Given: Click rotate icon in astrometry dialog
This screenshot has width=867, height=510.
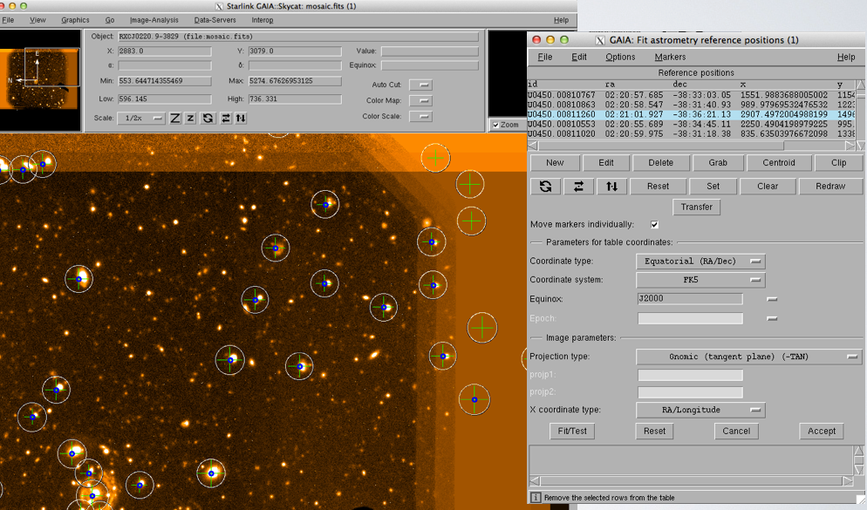Looking at the screenshot, I should (545, 186).
